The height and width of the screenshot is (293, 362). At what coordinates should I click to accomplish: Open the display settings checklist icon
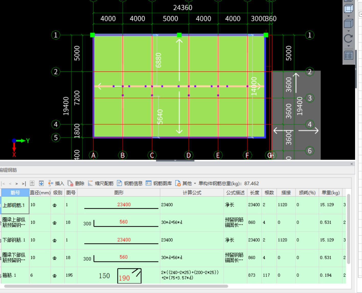[x=348, y=55]
